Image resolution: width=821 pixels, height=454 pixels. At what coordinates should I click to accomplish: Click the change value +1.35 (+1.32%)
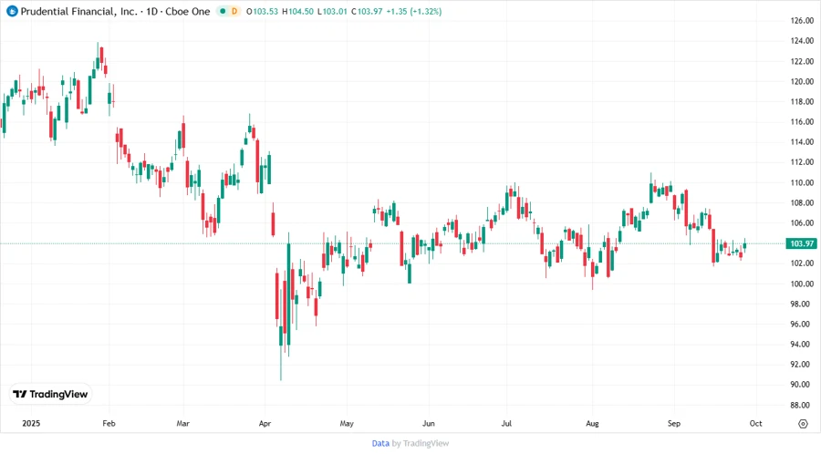[413, 11]
